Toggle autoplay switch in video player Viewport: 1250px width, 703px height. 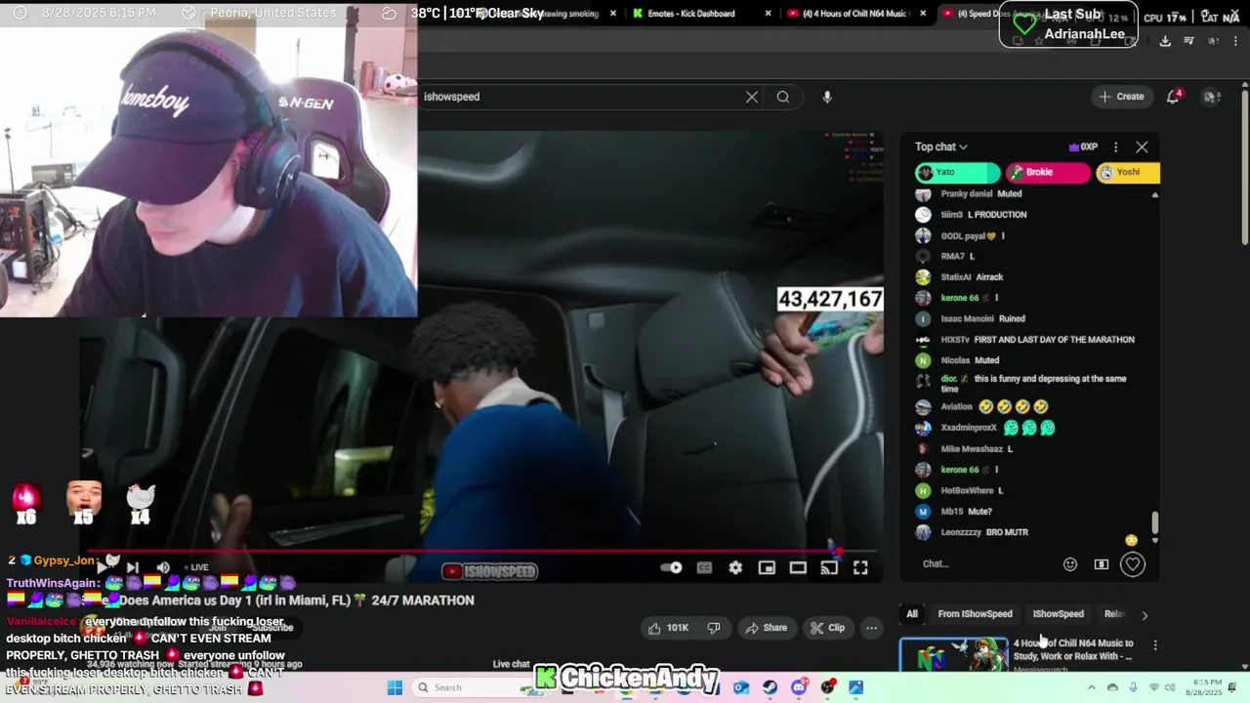click(x=672, y=568)
